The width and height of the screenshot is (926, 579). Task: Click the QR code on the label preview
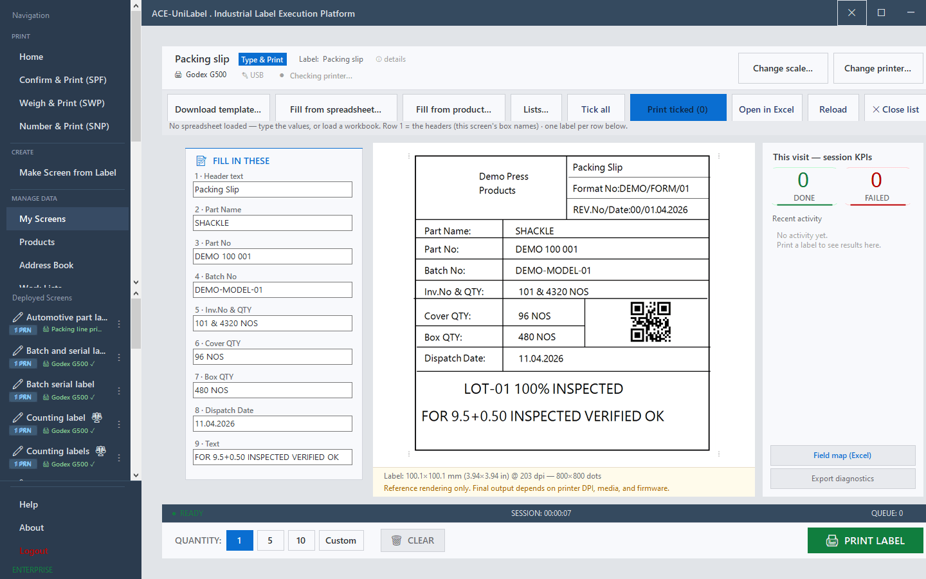(651, 322)
